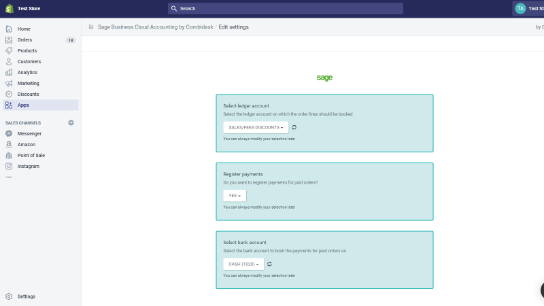This screenshot has width=544, height=306.
Task: Open the YES register payments dropdown
Action: pos(235,196)
